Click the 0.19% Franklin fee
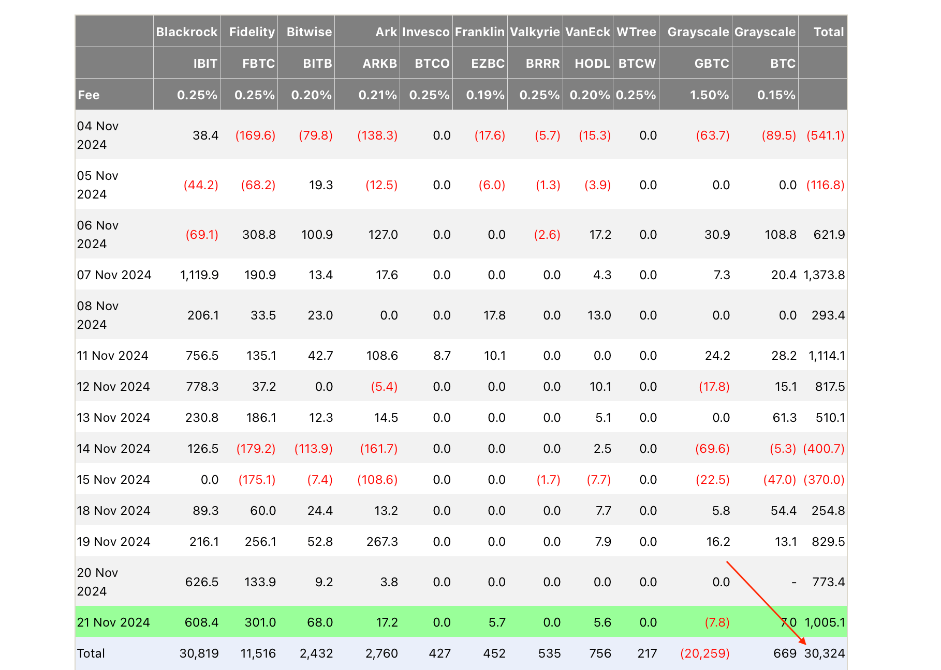The image size is (941, 670). (486, 95)
